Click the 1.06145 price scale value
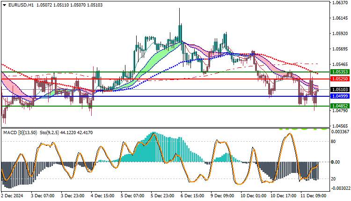This screenshot has height=201, width=351. (x=340, y=18)
